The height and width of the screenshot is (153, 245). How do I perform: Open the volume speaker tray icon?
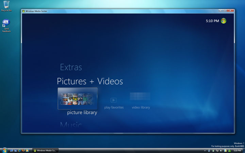pyautogui.click(x=221, y=151)
